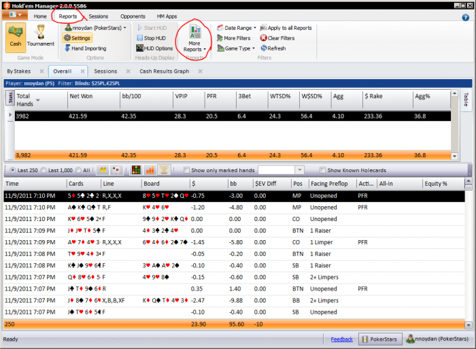Viewport: 476px width, 349px height.
Task: Click the nnoydan player icon in status bar
Action: [x=411, y=339]
